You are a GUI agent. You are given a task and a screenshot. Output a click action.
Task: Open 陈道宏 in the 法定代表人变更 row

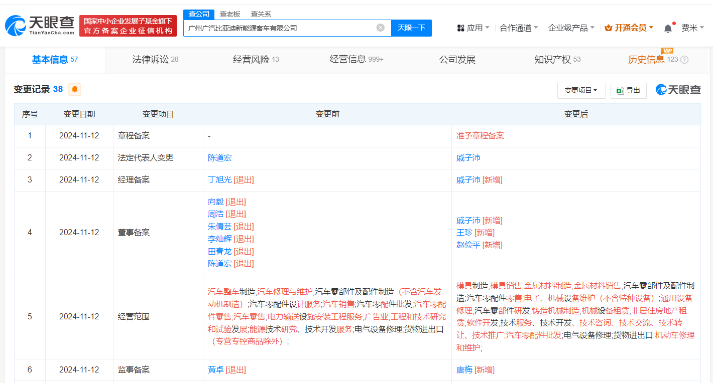(x=220, y=158)
